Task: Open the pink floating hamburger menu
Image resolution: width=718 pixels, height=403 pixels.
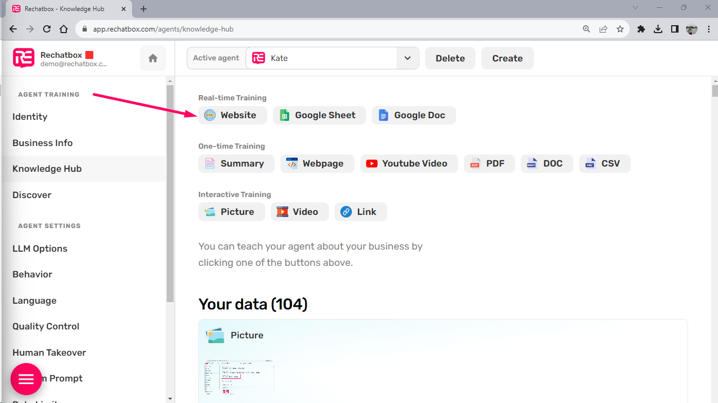Action: (26, 379)
